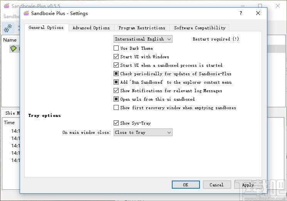Click the Name column header in main window
287x201 pixels.
tap(10, 40)
